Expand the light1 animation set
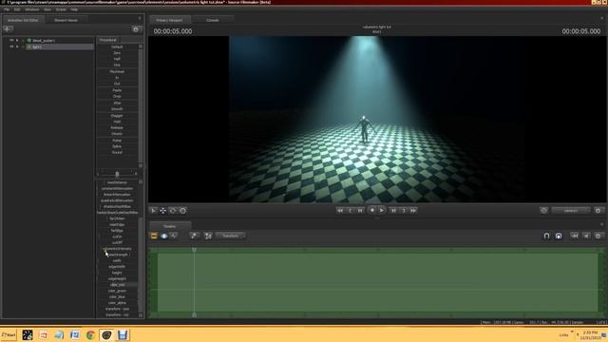The width and height of the screenshot is (608, 342). pyautogui.click(x=17, y=47)
